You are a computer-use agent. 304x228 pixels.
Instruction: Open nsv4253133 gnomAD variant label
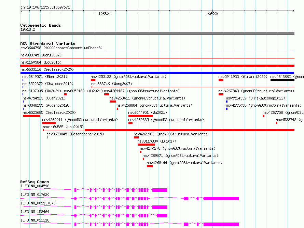pyautogui.click(x=128, y=77)
